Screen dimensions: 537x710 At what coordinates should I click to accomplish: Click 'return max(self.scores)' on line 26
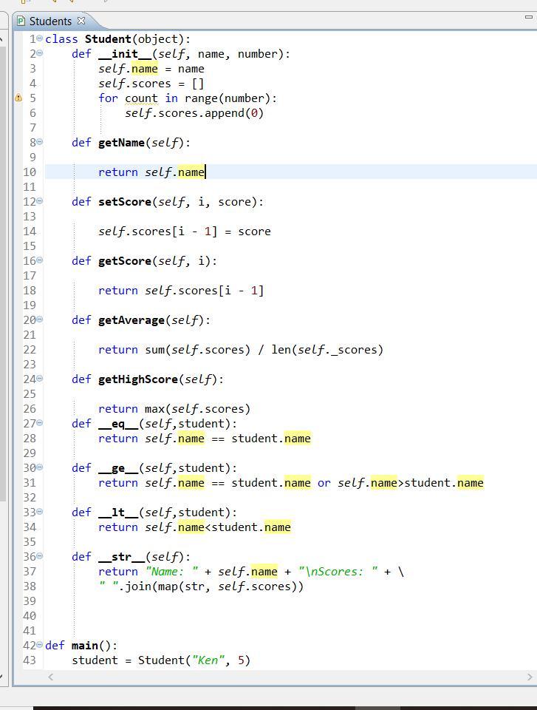174,409
